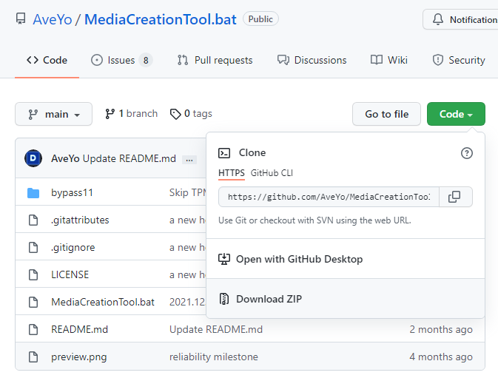Viewport: 498px width, 378px height.
Task: Open the .gitattributes file
Action: (x=80, y=220)
